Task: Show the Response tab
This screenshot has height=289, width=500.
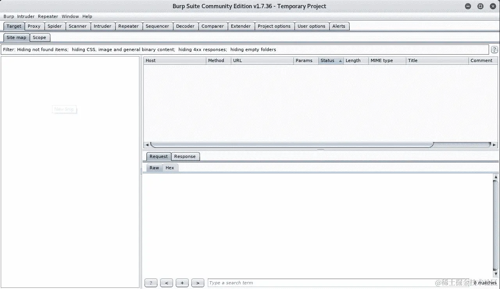Action: pos(185,156)
